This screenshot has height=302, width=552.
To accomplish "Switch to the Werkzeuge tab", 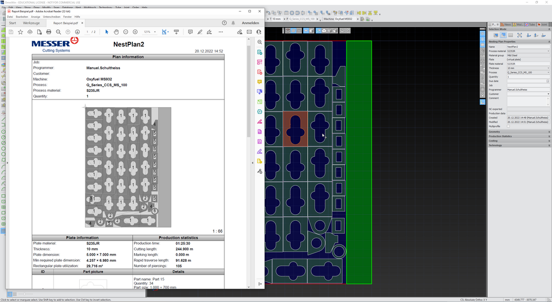I will click(x=31, y=23).
